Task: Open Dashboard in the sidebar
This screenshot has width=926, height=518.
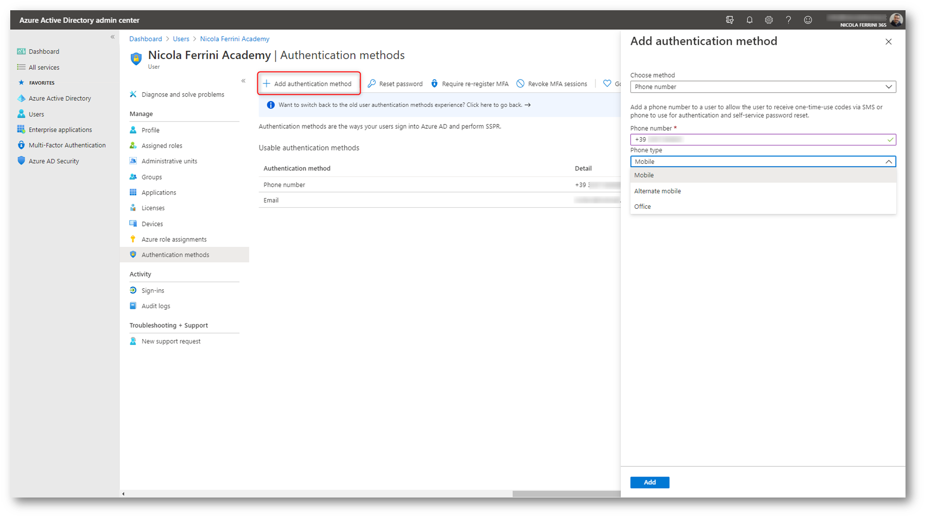Action: [44, 51]
